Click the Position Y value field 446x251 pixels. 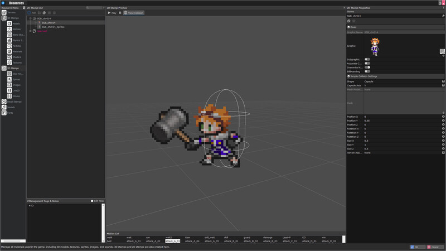(x=403, y=120)
